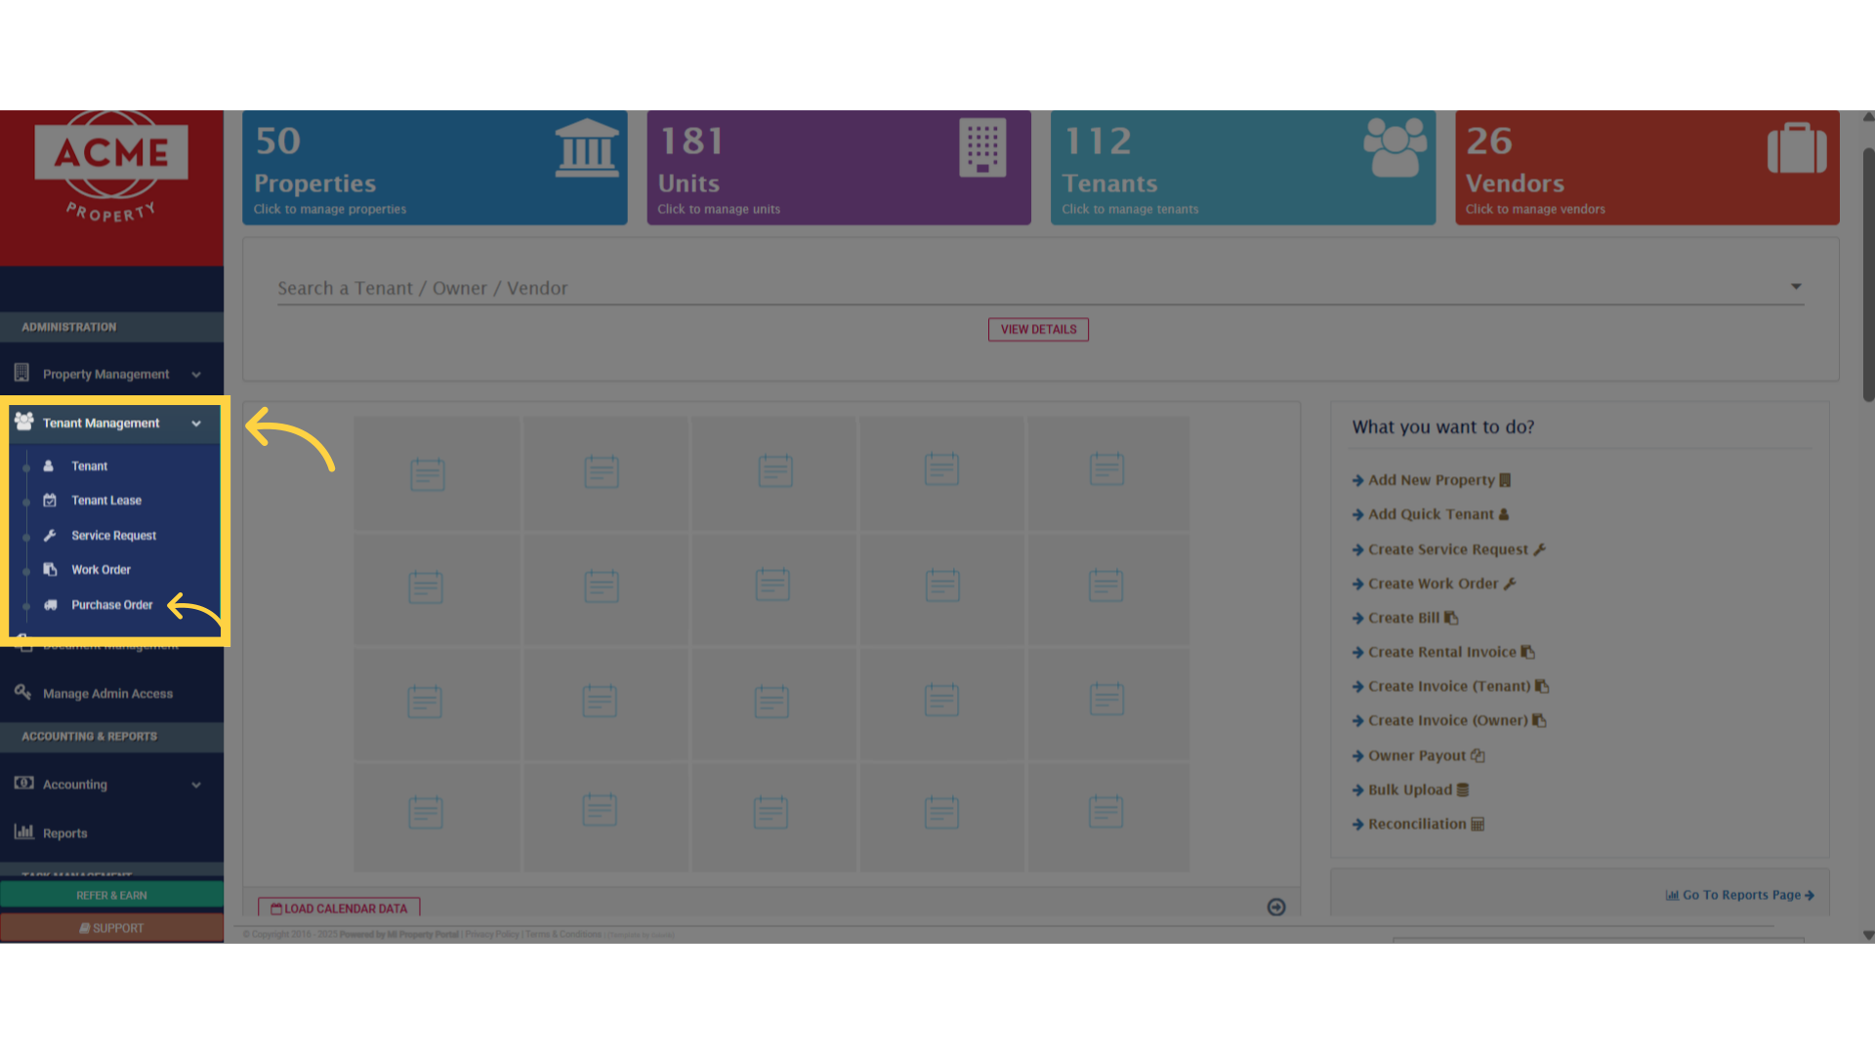The image size is (1875, 1054).
Task: Collapse the Tenant Management section
Action: pyautogui.click(x=197, y=423)
